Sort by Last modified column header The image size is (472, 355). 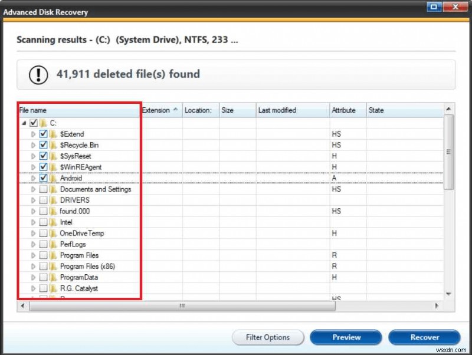tap(293, 110)
